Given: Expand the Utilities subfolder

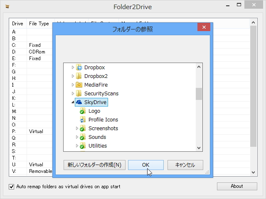Looking at the screenshot, I should pyautogui.click(x=77, y=146).
